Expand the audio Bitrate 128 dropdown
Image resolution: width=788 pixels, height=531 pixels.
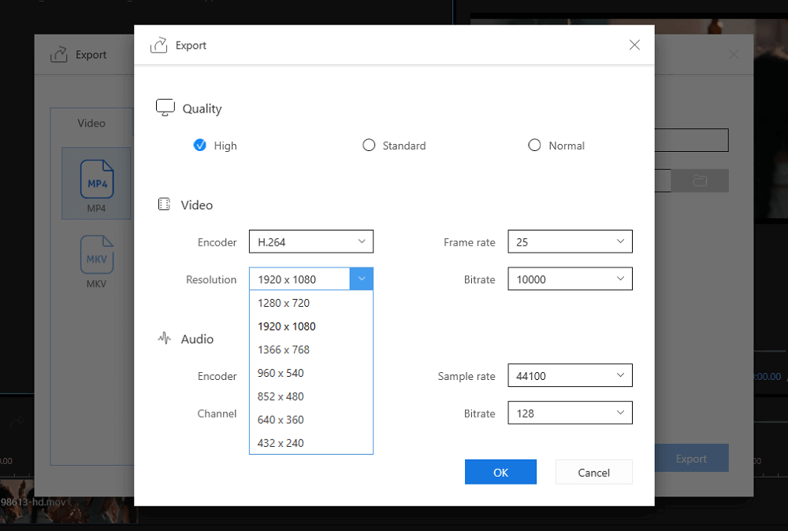coord(570,413)
